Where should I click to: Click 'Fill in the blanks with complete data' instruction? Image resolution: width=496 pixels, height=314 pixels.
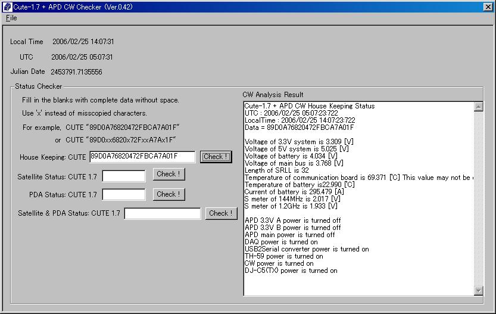pyautogui.click(x=101, y=100)
